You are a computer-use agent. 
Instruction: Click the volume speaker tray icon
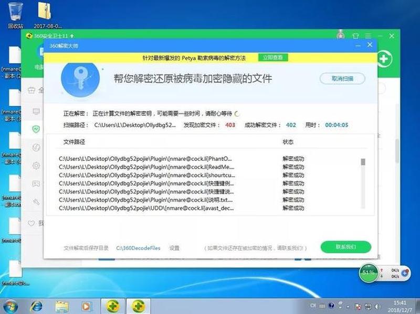pos(378,307)
